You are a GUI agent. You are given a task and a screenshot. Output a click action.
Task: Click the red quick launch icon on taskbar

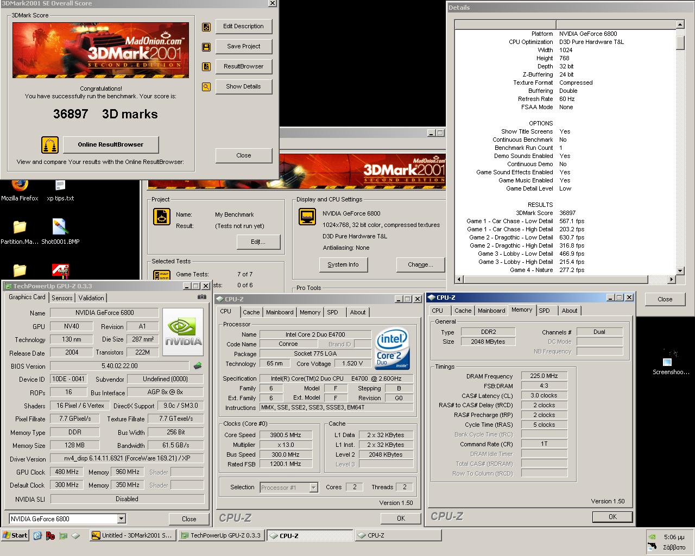tap(50, 535)
